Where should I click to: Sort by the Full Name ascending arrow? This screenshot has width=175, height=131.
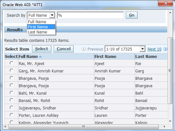40,57
